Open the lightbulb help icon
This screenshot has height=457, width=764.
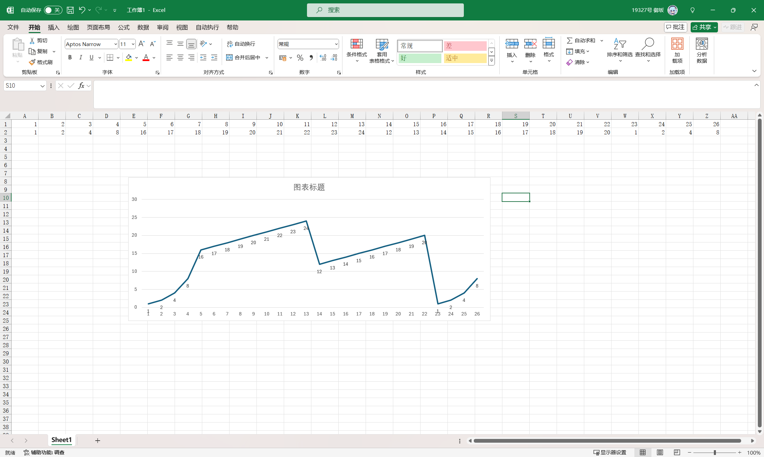click(x=692, y=10)
